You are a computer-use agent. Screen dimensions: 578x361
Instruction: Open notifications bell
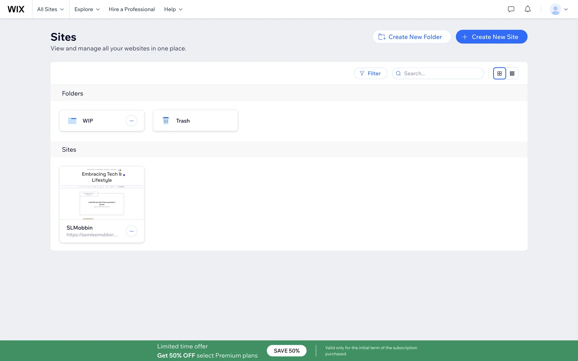(x=527, y=9)
